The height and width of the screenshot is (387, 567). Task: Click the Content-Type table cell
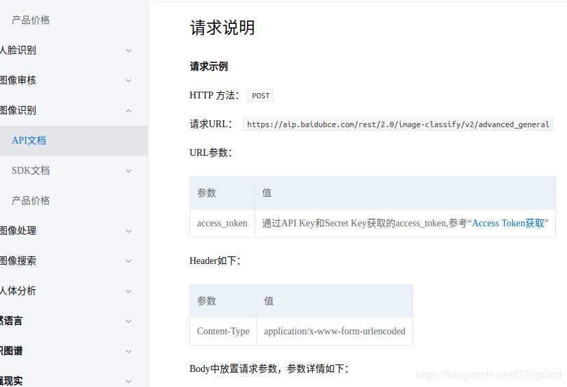click(223, 332)
